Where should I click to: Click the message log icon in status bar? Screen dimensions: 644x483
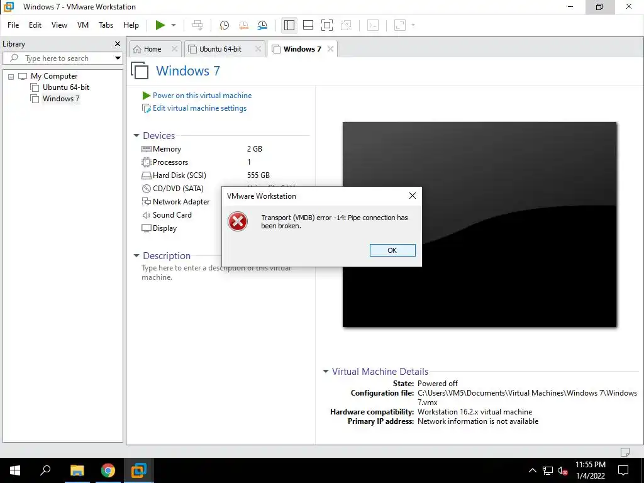(x=625, y=452)
